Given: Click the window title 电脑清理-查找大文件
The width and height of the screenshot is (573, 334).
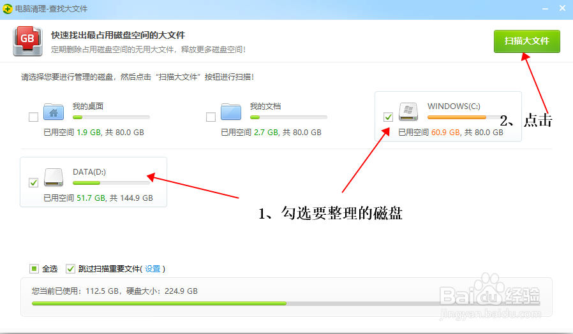Looking at the screenshot, I should 52,9.
